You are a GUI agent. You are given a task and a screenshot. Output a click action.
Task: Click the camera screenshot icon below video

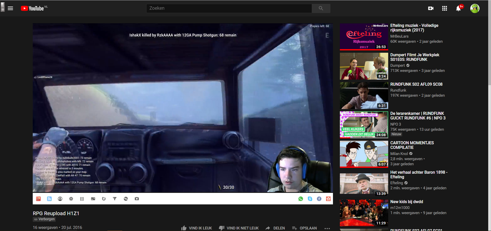137,199
